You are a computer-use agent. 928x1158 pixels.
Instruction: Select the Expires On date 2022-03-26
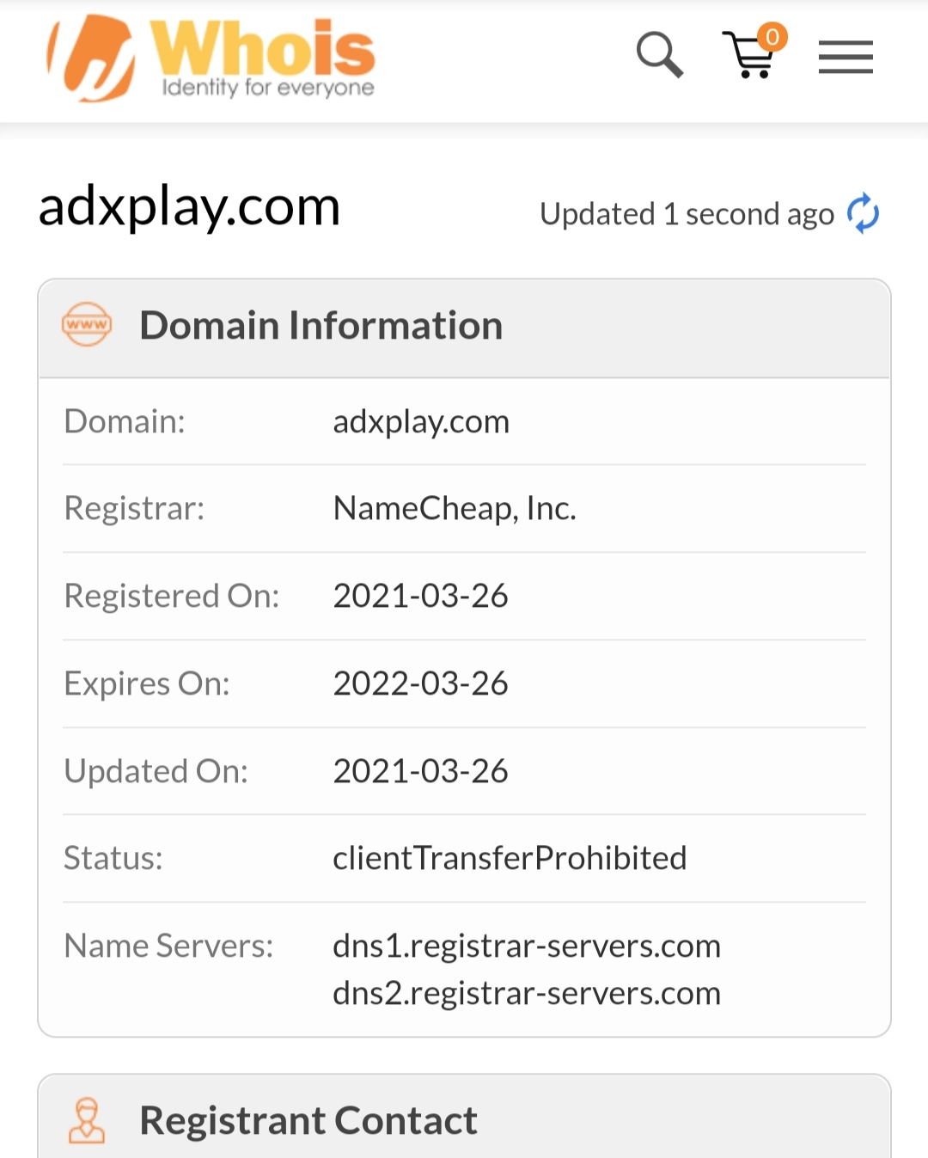pos(420,683)
